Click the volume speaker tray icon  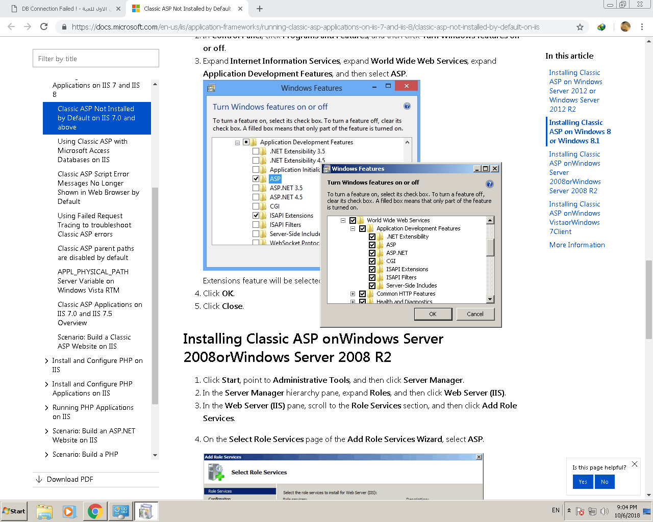coord(605,511)
